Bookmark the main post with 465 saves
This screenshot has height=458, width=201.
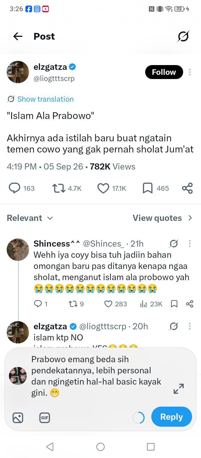(x=147, y=188)
